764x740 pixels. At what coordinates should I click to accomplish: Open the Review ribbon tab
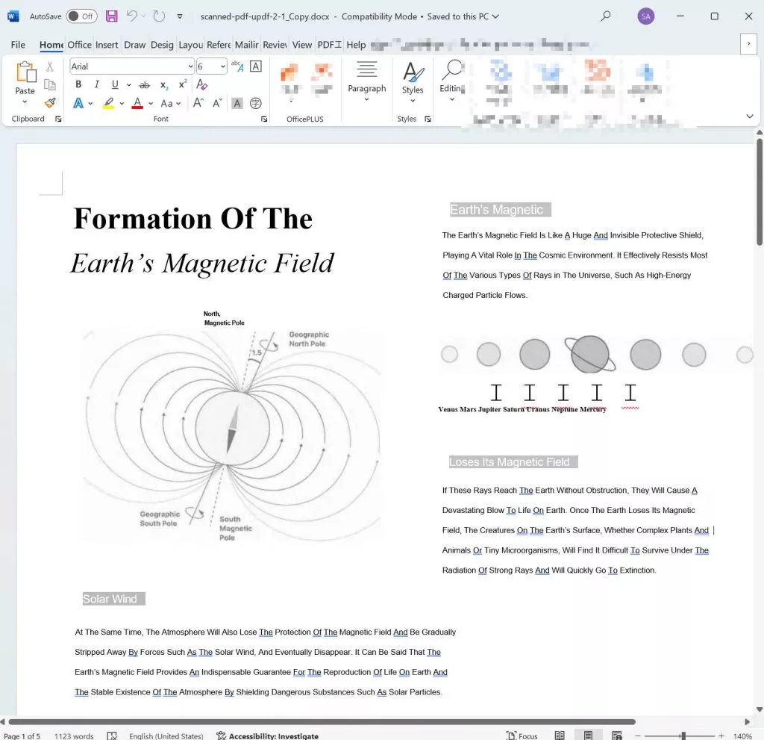click(x=274, y=45)
